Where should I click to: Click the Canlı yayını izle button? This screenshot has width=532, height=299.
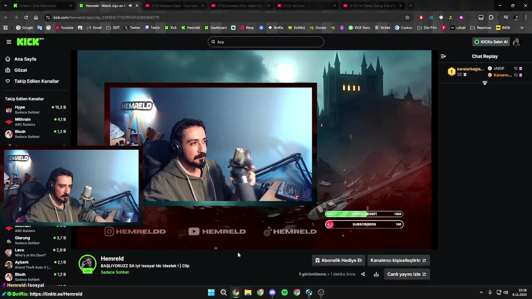pos(406,274)
